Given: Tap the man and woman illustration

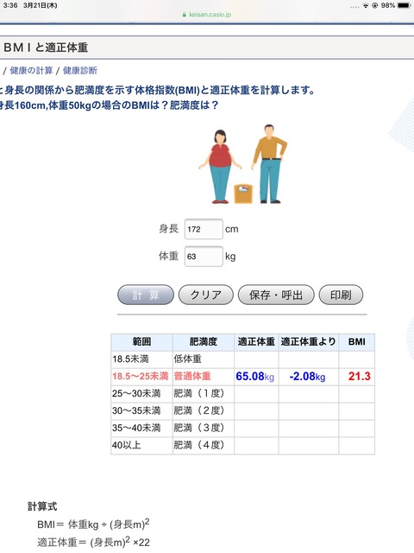Looking at the screenshot, I should (x=243, y=164).
